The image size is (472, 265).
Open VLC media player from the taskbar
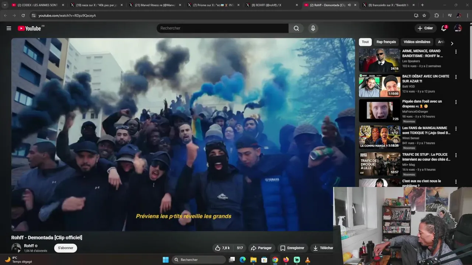(x=308, y=259)
